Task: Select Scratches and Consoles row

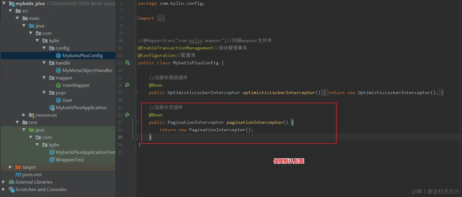Action: (57, 190)
